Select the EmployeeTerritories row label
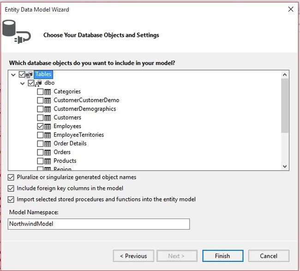Screen dimensions: 300x271 pyautogui.click(x=79, y=135)
